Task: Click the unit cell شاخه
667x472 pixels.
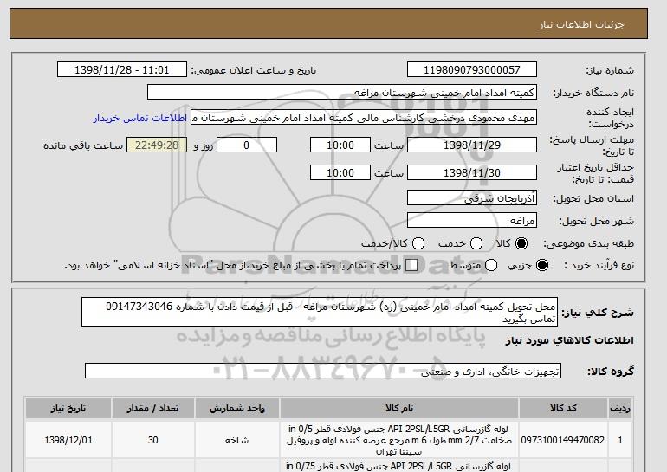Action: tap(237, 440)
